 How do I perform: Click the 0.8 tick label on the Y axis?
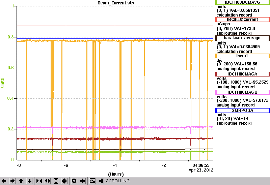click(x=11, y=37)
